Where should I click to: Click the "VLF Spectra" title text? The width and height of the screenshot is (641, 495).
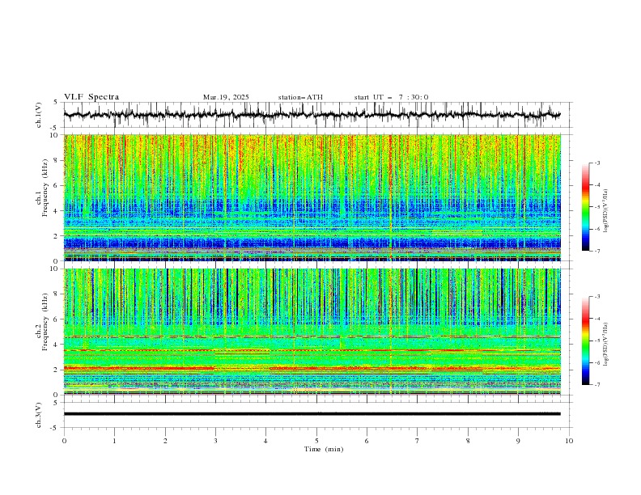coord(91,97)
